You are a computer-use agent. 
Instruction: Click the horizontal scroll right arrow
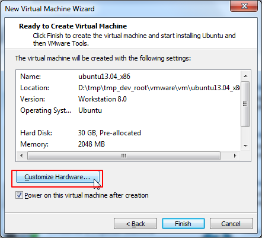(235, 156)
